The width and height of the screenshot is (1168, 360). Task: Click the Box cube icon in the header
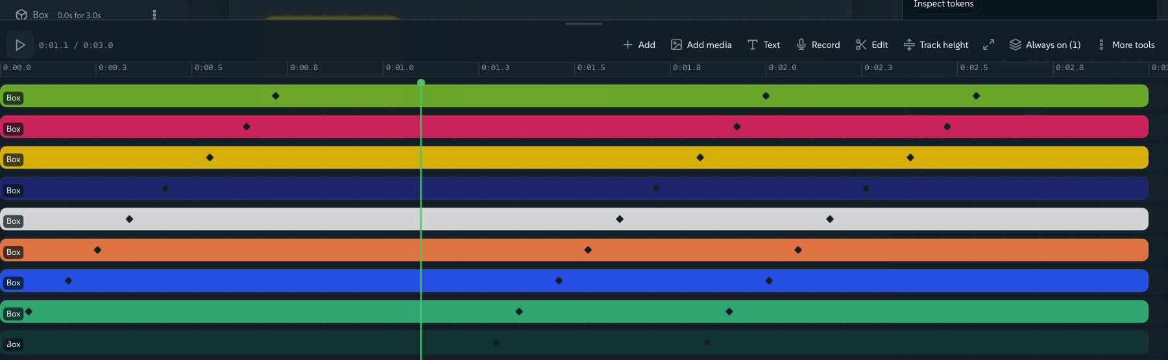(21, 14)
